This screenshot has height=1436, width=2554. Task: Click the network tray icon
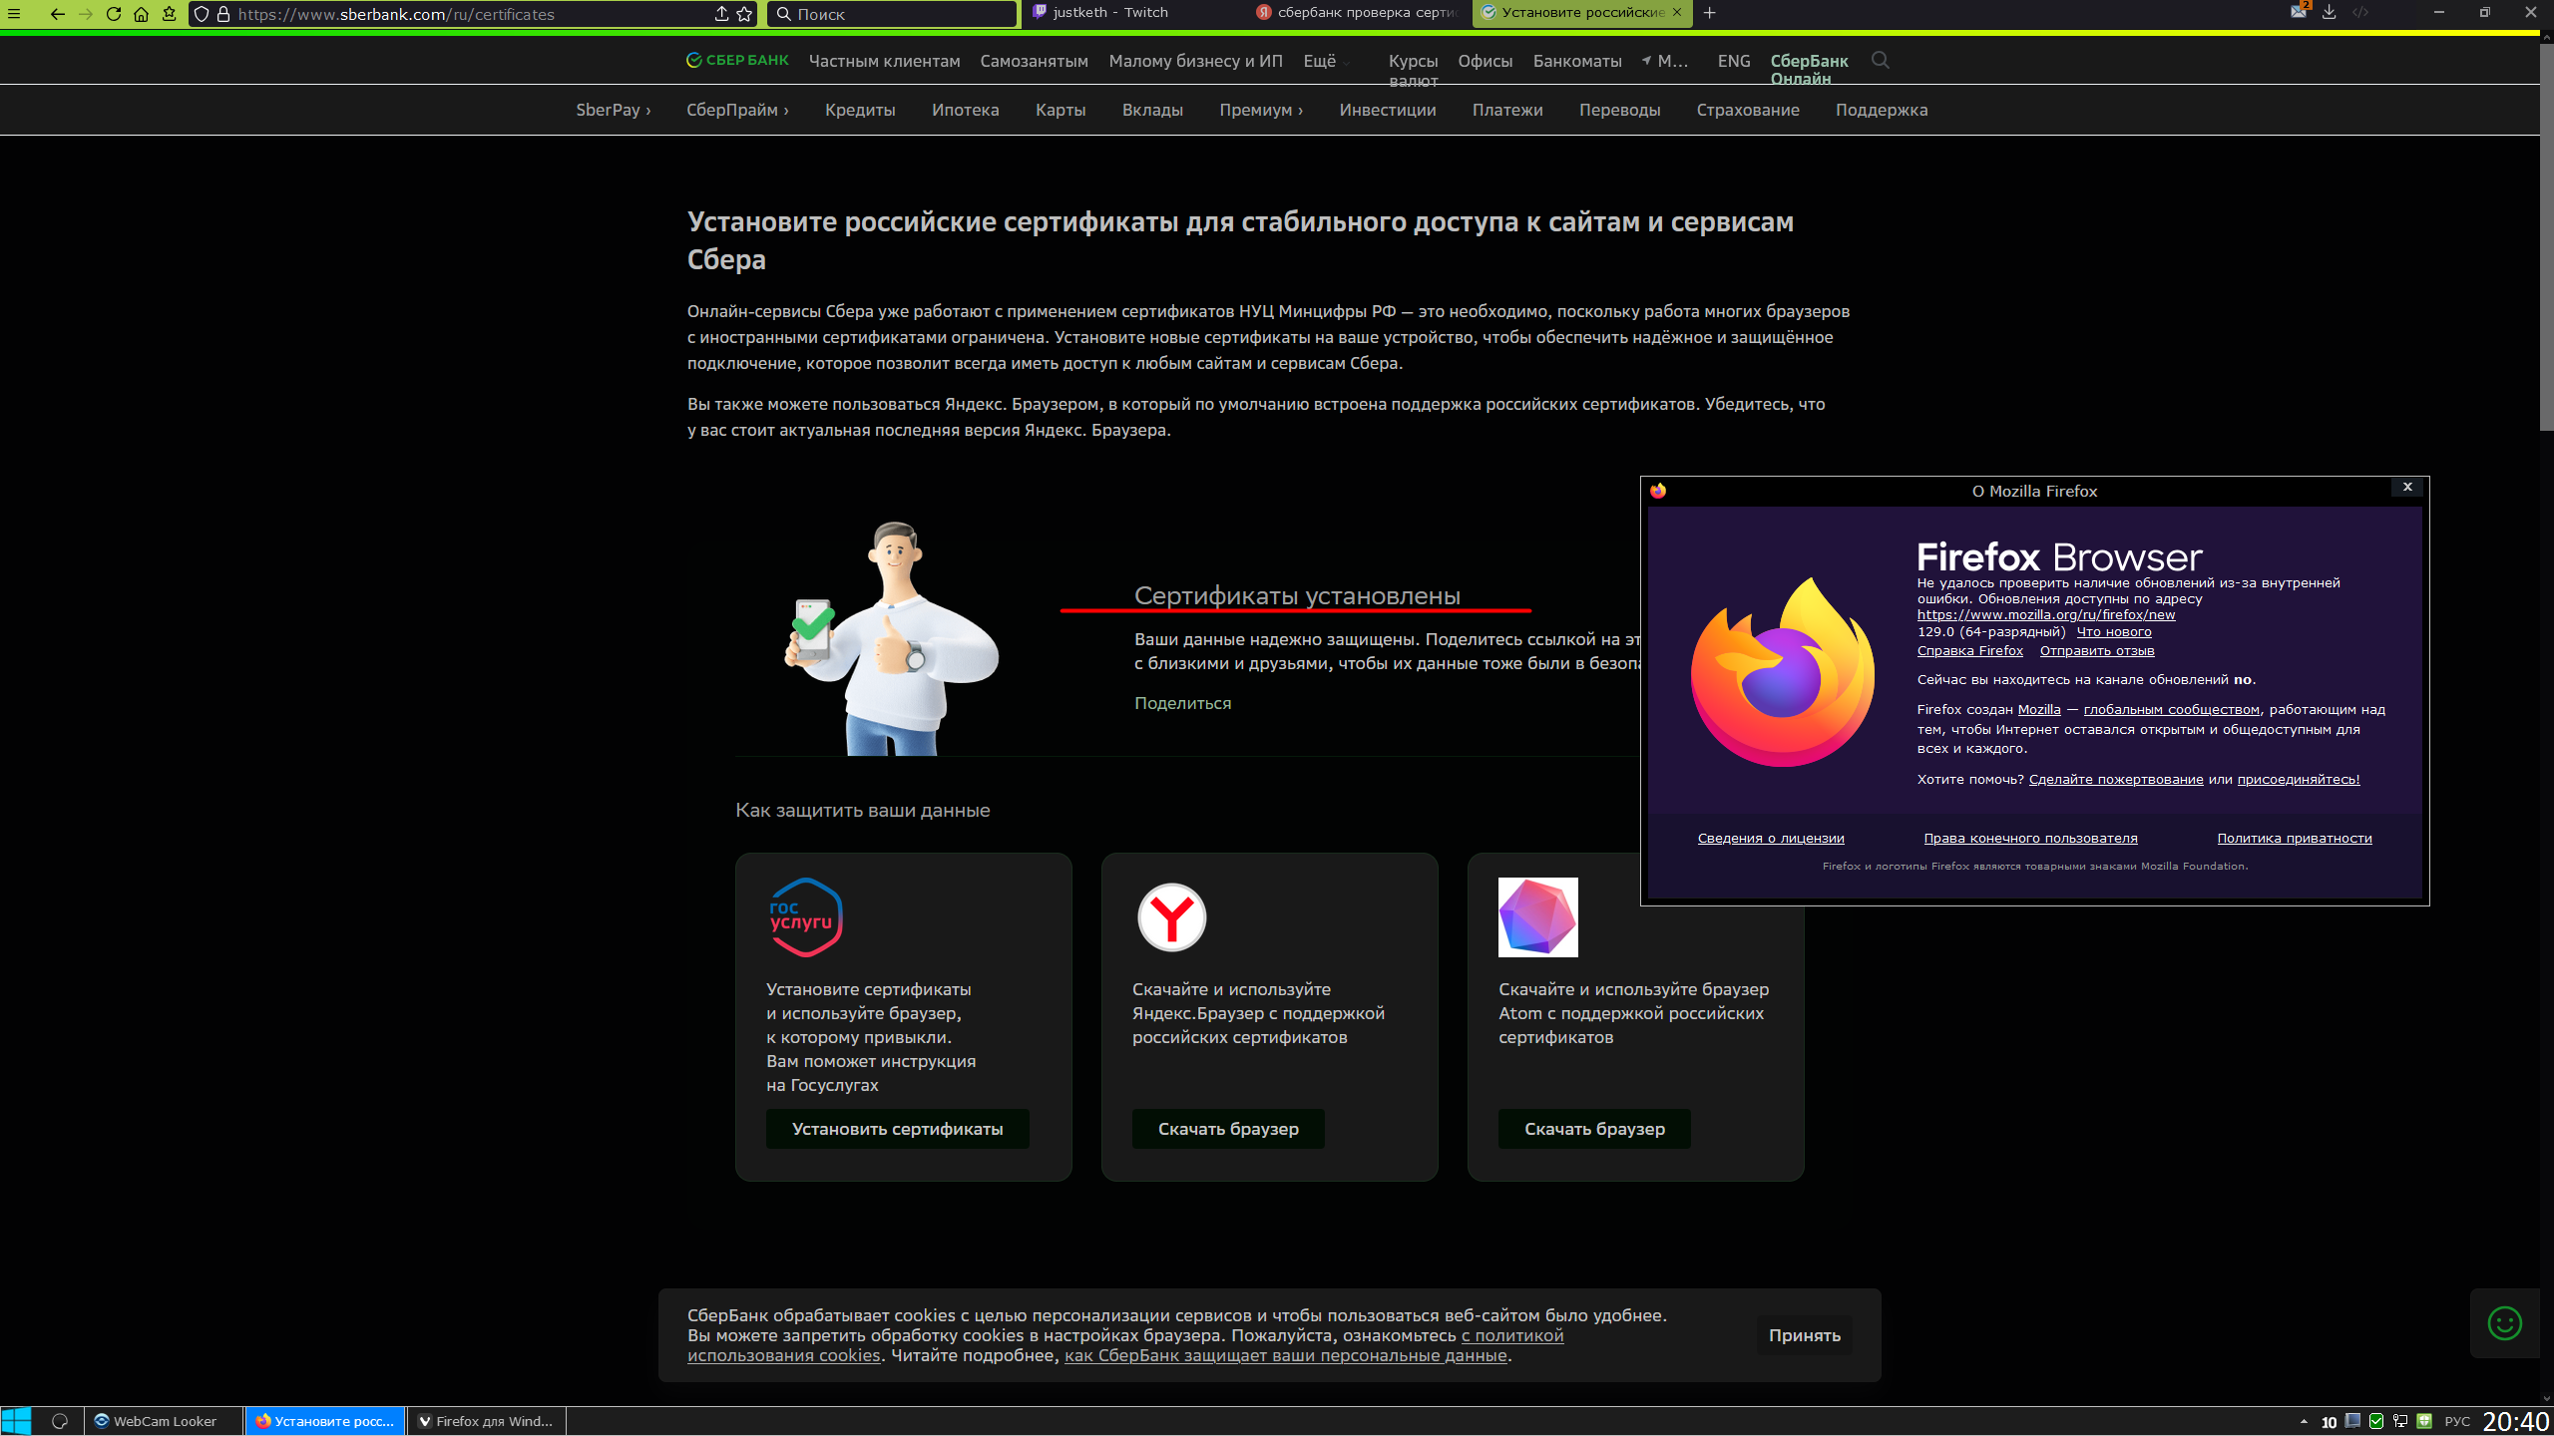(2400, 1421)
